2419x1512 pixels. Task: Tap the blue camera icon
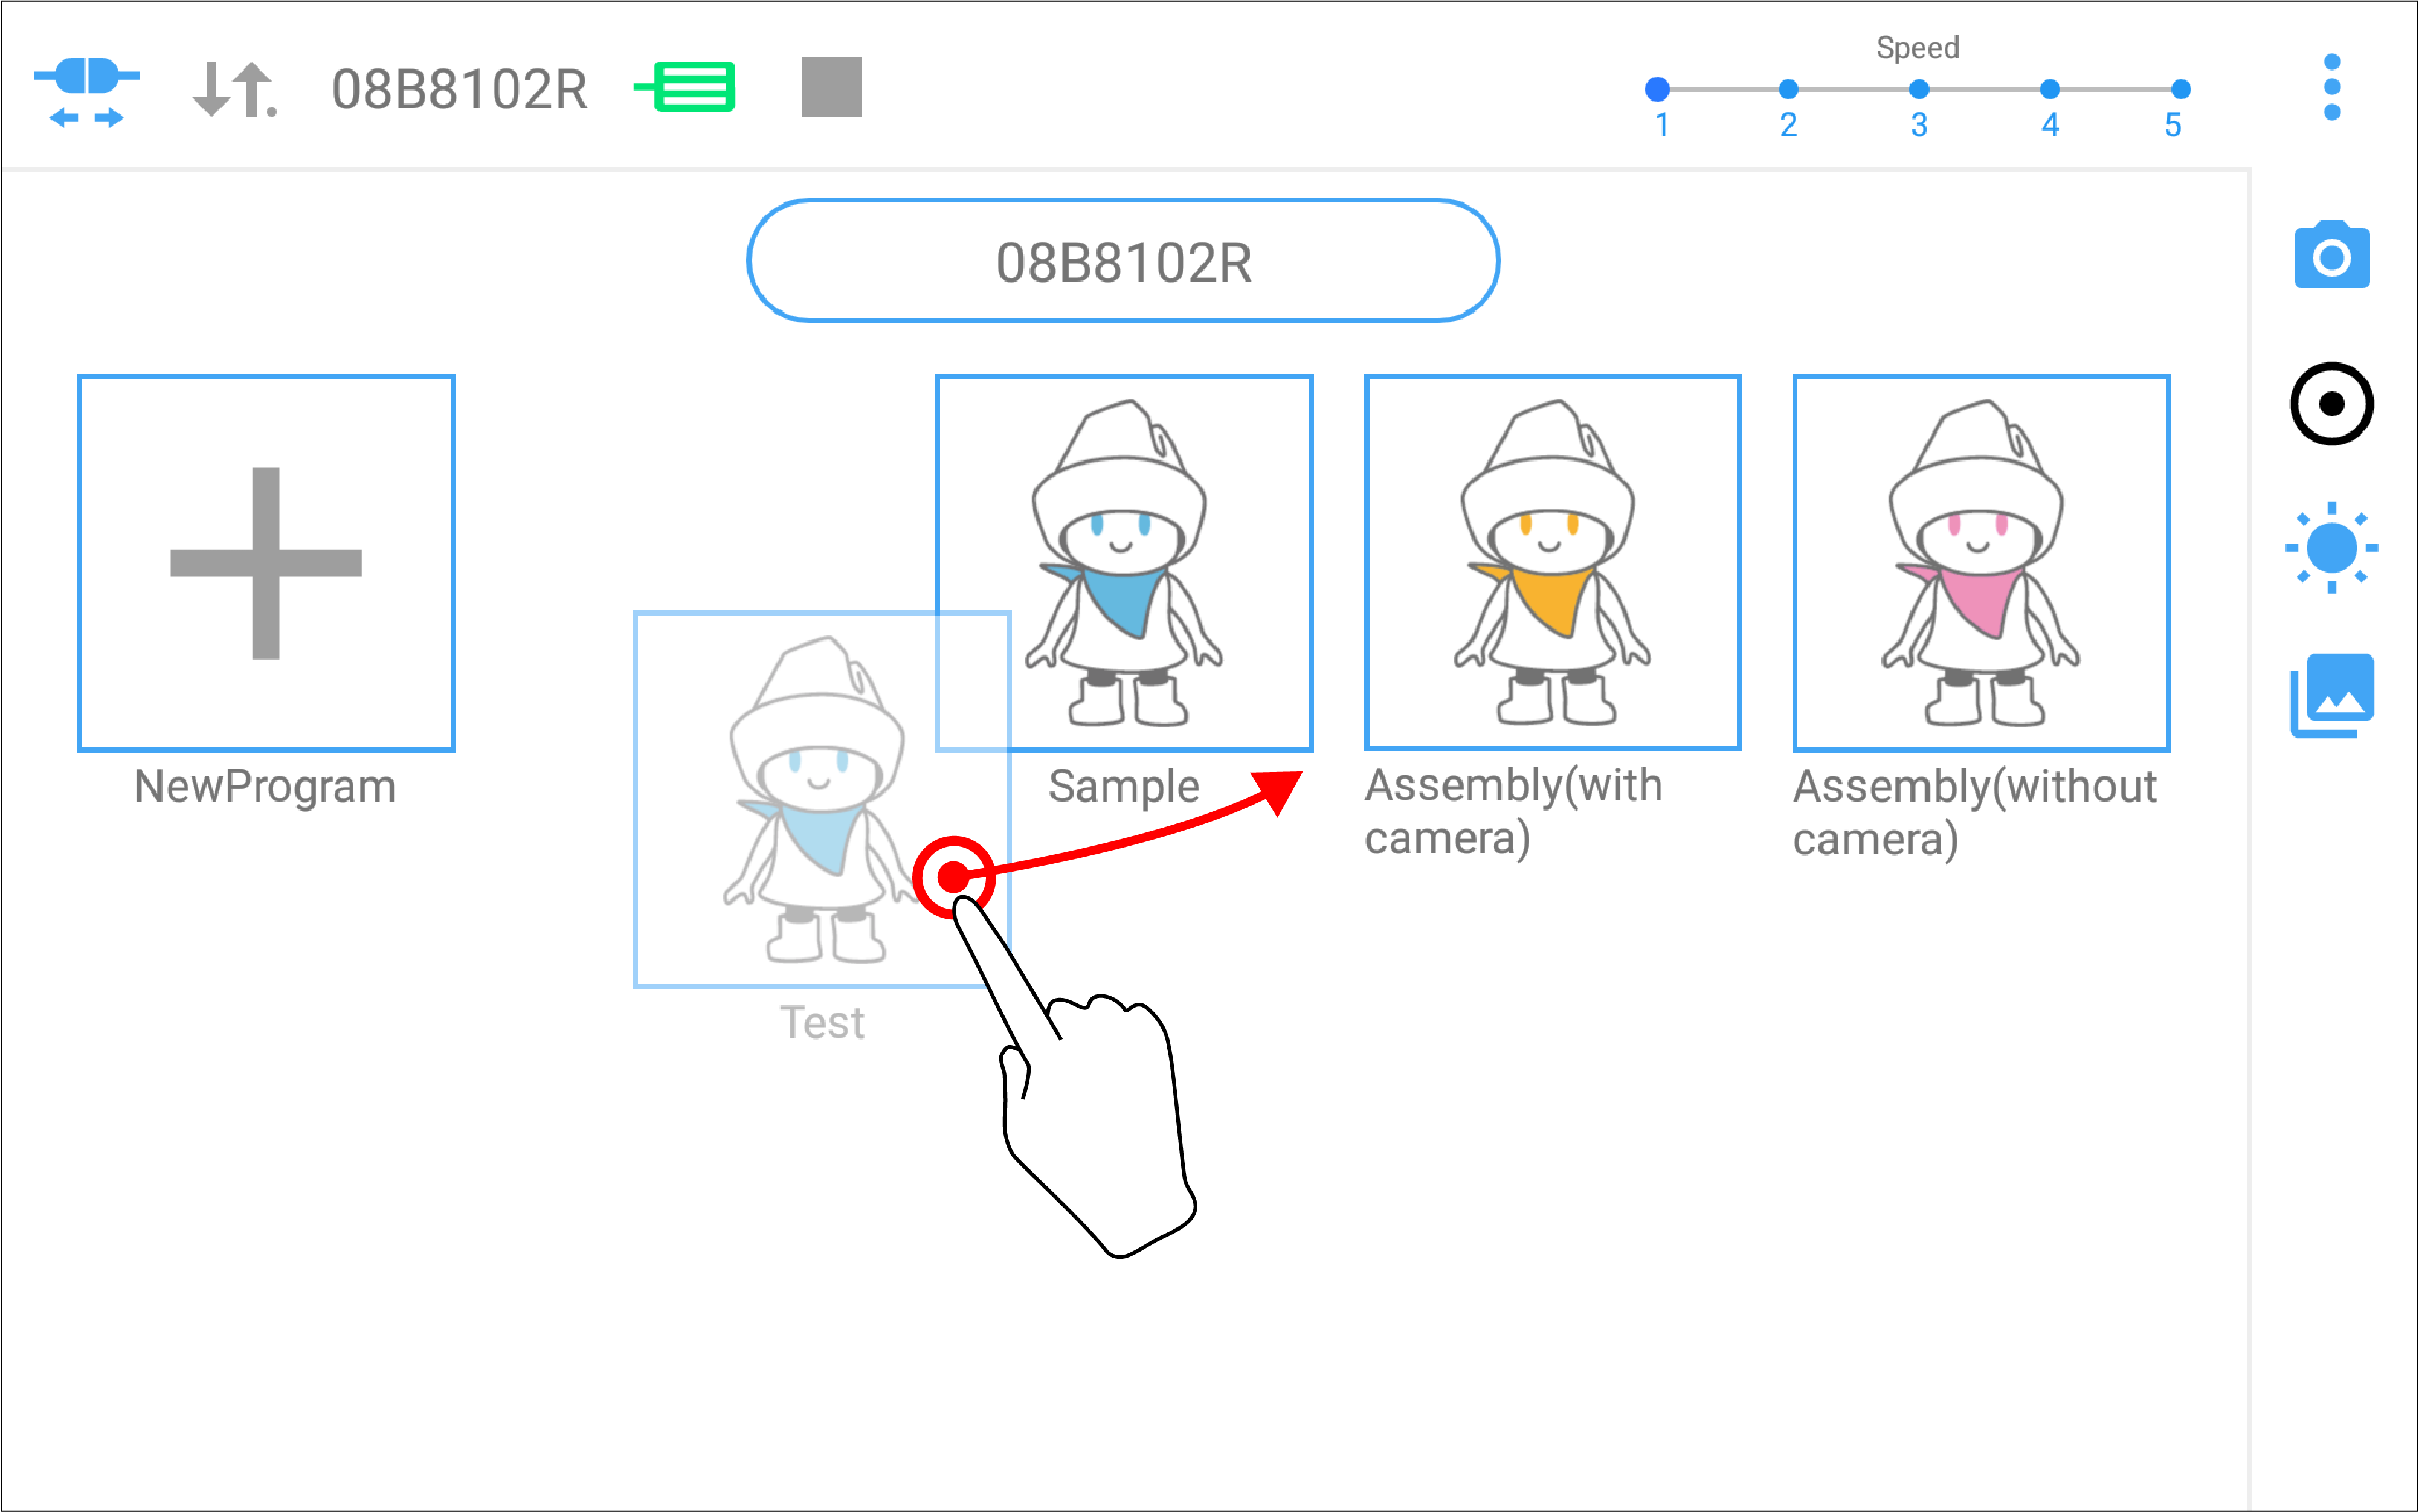point(2331,254)
